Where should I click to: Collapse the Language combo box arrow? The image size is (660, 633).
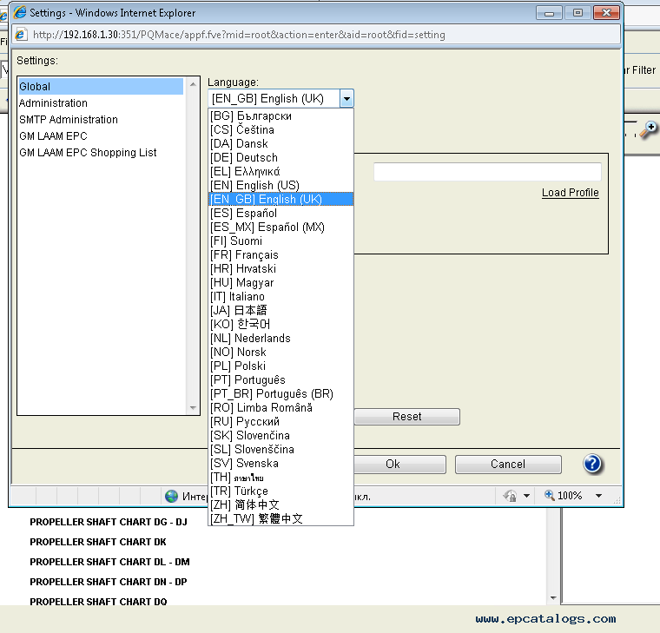[x=346, y=99]
